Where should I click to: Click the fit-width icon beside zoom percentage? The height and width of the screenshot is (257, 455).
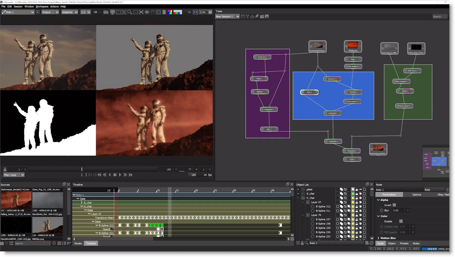[x=195, y=12]
